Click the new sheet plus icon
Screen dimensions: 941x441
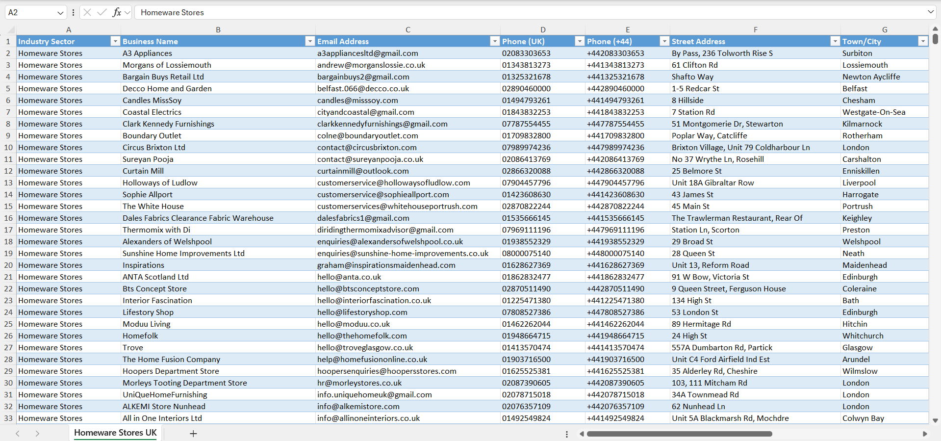(x=193, y=434)
